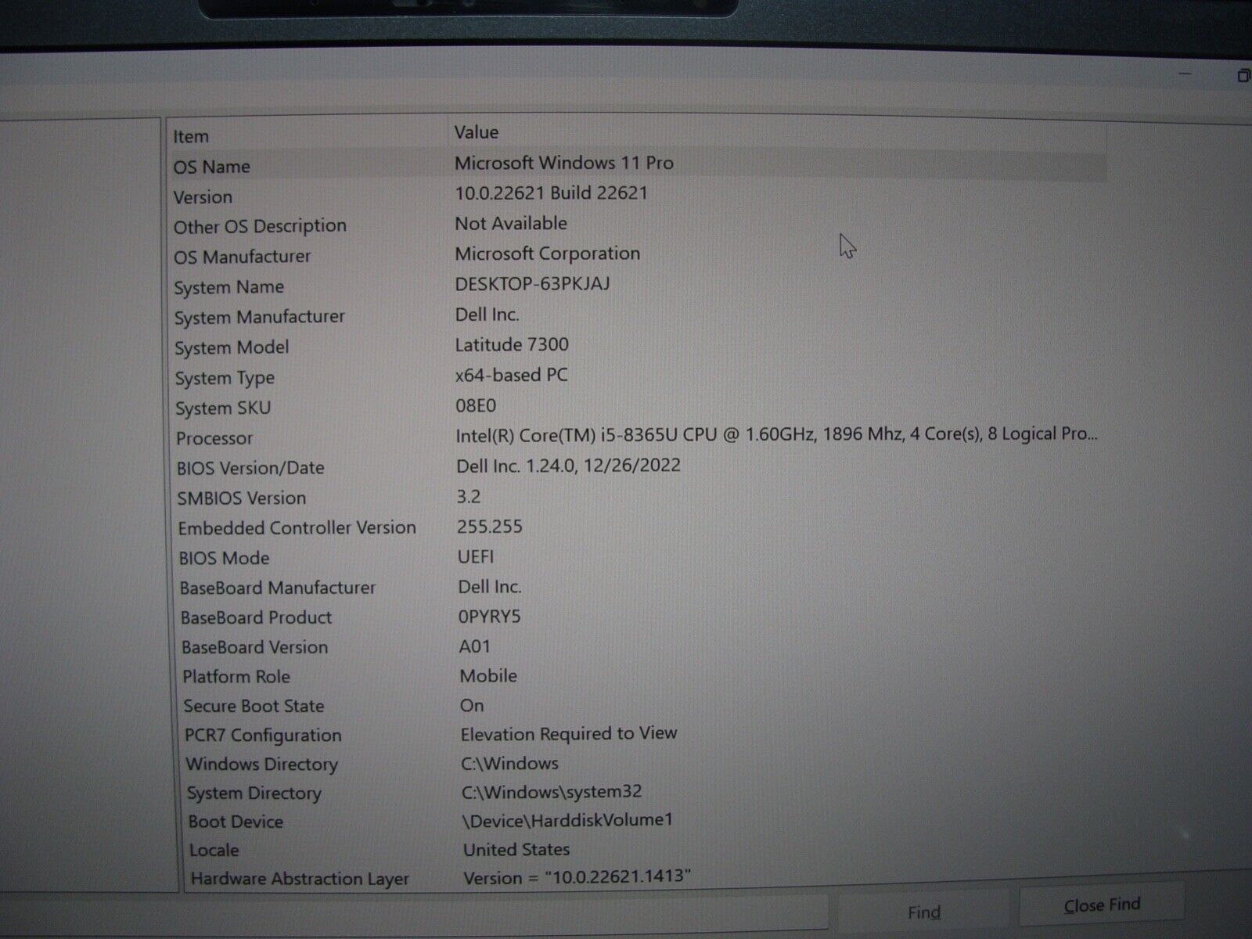Select Version = "10.0.22621.1413" value
This screenshot has height=939, width=1252.
tap(577, 878)
